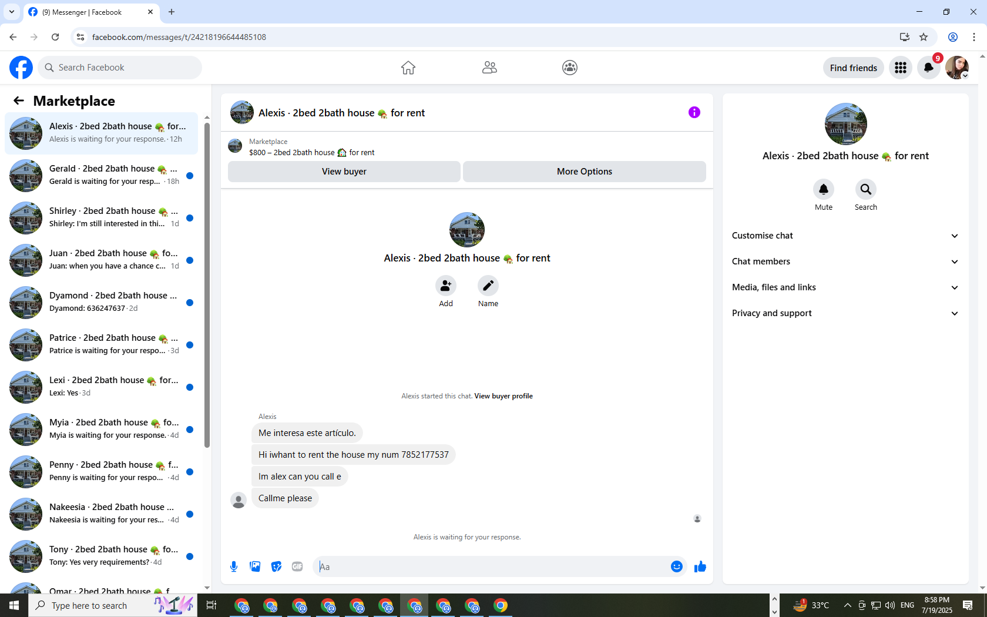987x617 pixels.
Task: Open the Lexi conversation in the list
Action: [x=101, y=387]
